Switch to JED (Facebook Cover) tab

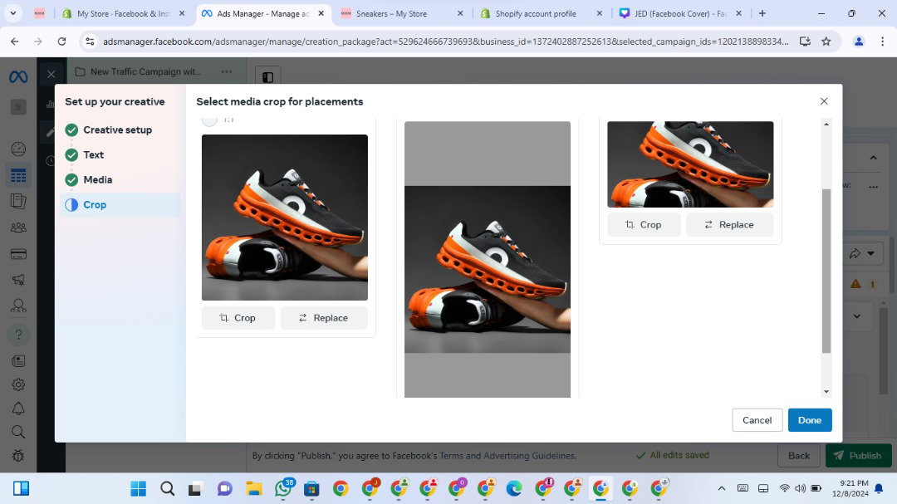click(679, 13)
